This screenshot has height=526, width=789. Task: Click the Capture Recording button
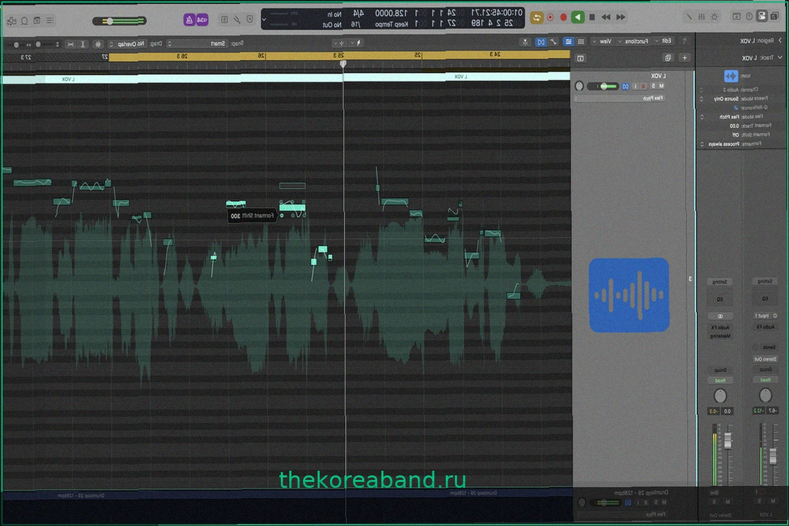[x=550, y=17]
